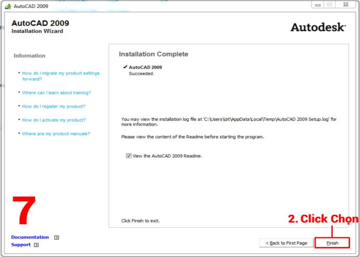Open Where are my product manuals link
The width and height of the screenshot is (360, 257).
click(x=56, y=134)
